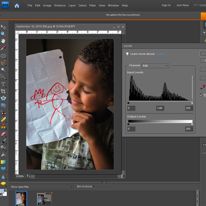Viewport: 206px width, 206px height.
Task: Select the Blur droplet tool
Action: pos(3,177)
